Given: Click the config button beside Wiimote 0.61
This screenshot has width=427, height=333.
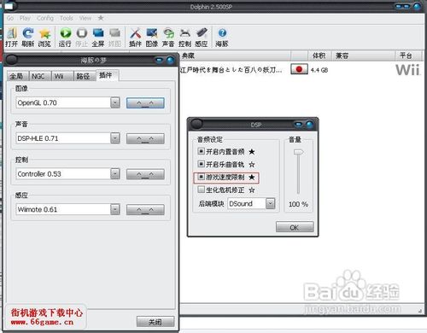Looking at the screenshot, I should tap(145, 210).
